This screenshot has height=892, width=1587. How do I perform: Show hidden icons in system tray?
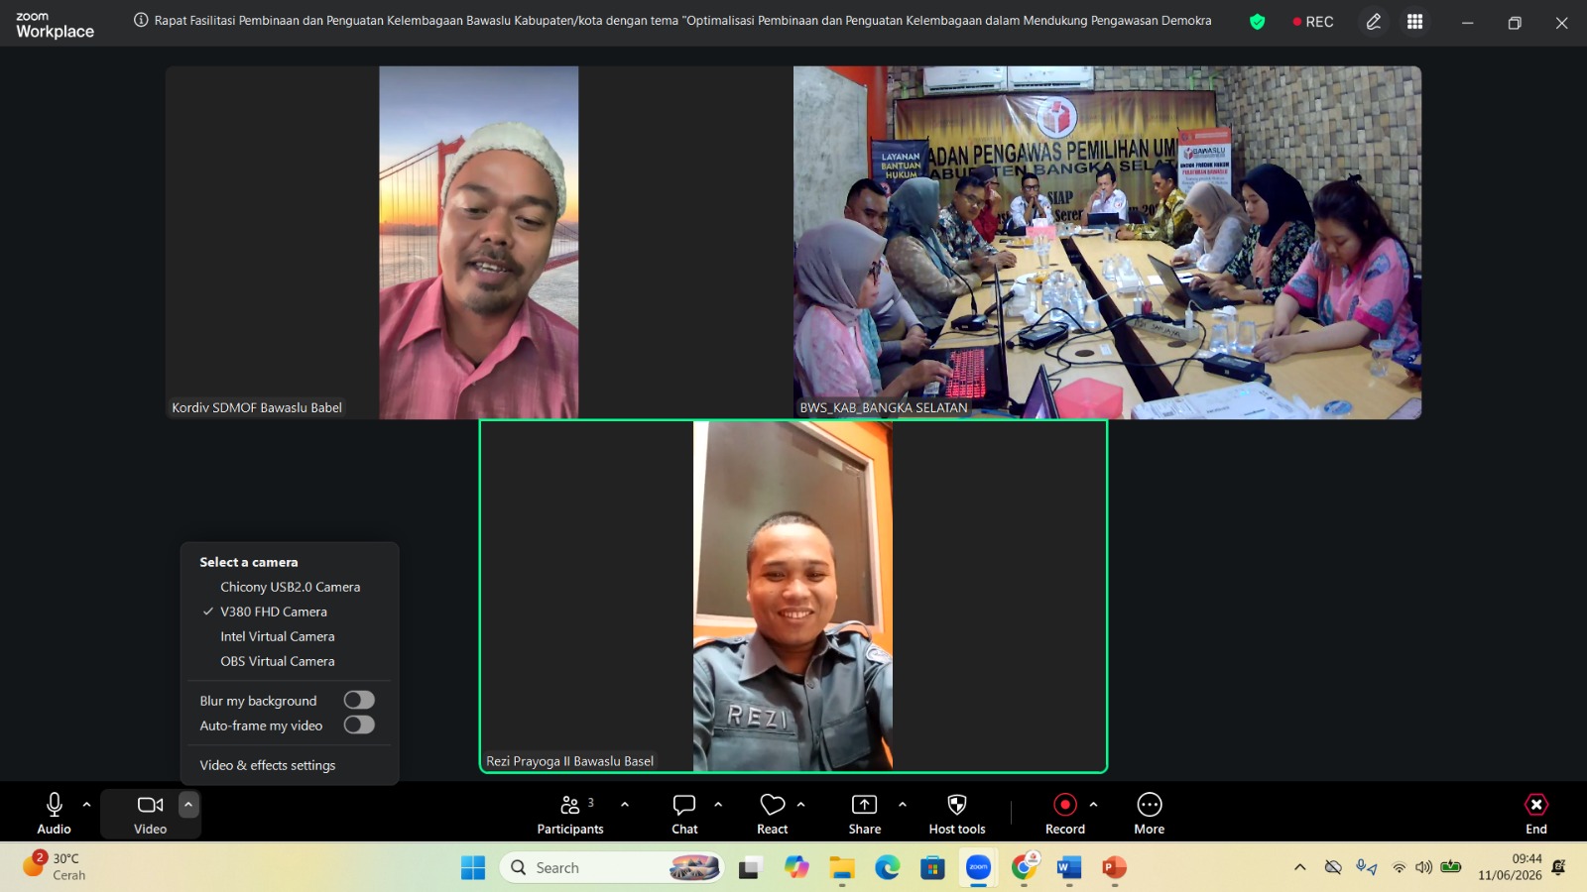[x=1300, y=867]
